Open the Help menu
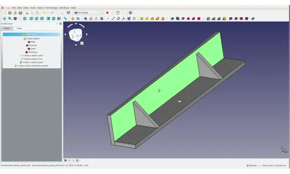This screenshot has height=174, width=290. tap(73, 8)
